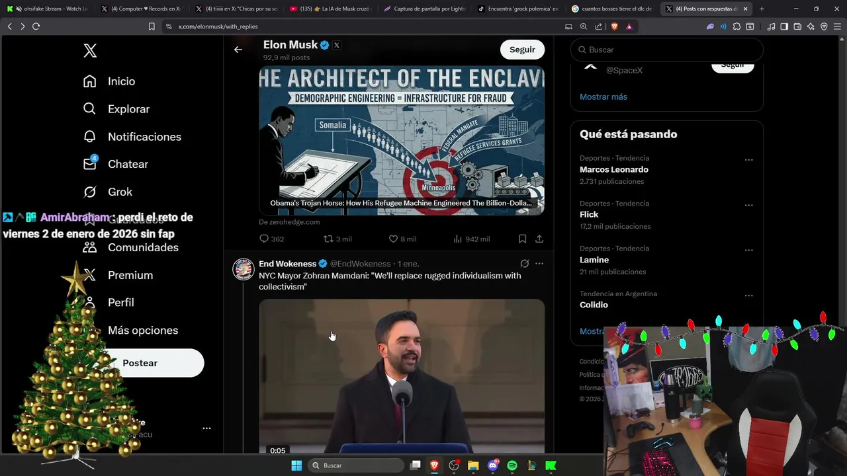Reply to the post with 362 comments
847x476 pixels.
coord(271,239)
